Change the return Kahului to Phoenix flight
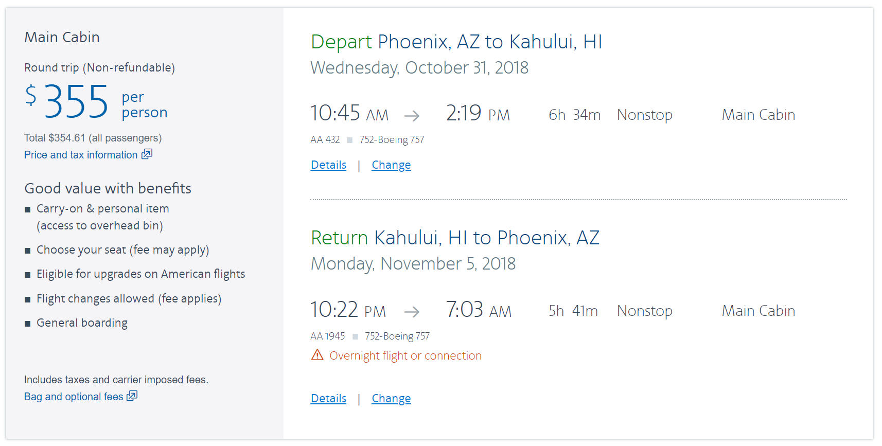This screenshot has width=882, height=446. pyautogui.click(x=391, y=399)
